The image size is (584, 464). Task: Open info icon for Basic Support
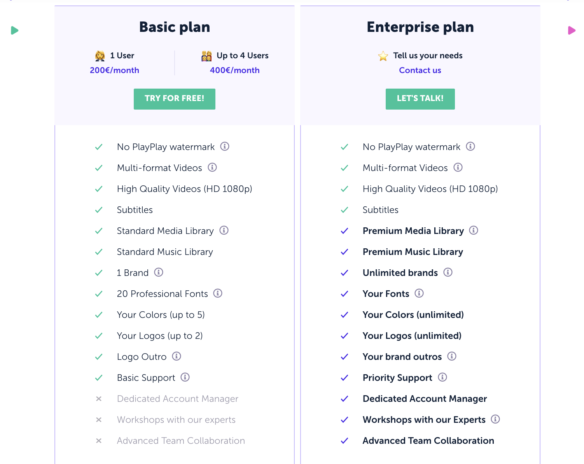click(x=185, y=377)
